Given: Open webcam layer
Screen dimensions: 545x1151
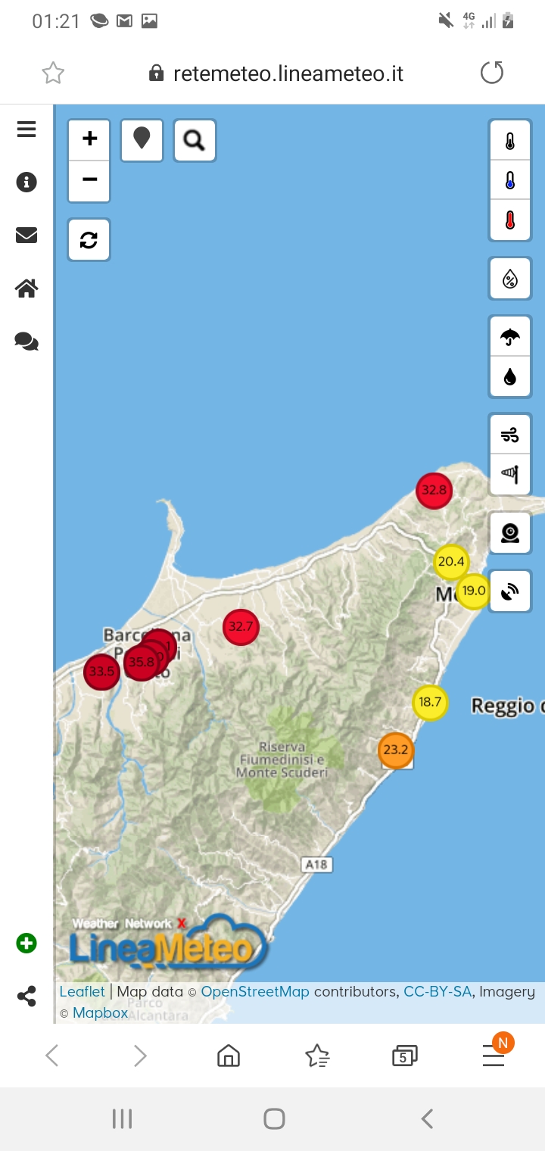Looking at the screenshot, I should (510, 533).
